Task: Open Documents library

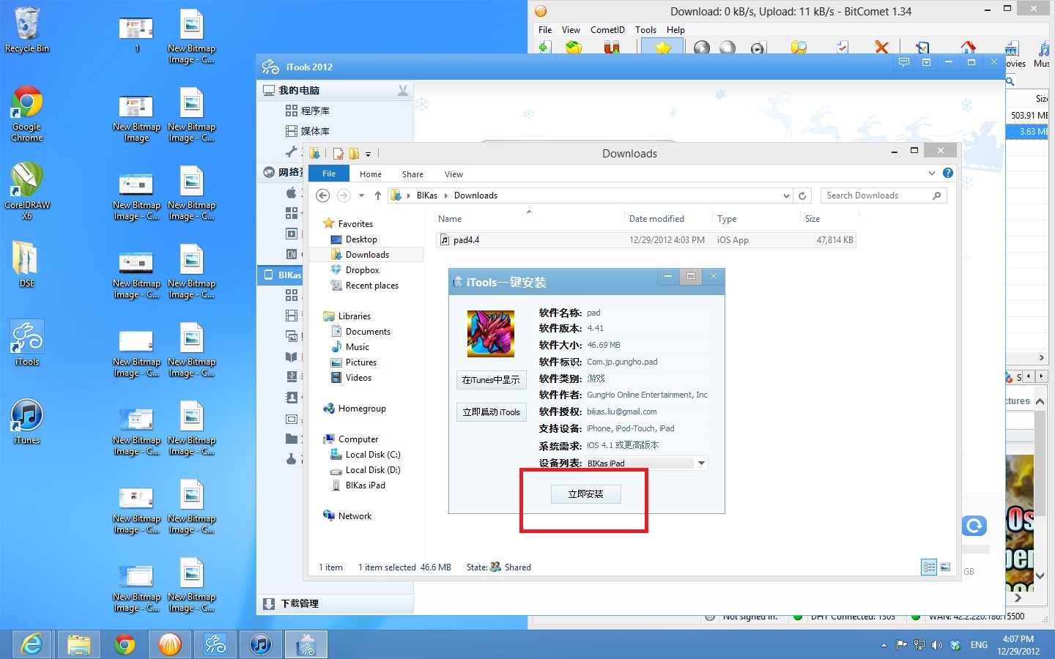Action: [x=368, y=332]
